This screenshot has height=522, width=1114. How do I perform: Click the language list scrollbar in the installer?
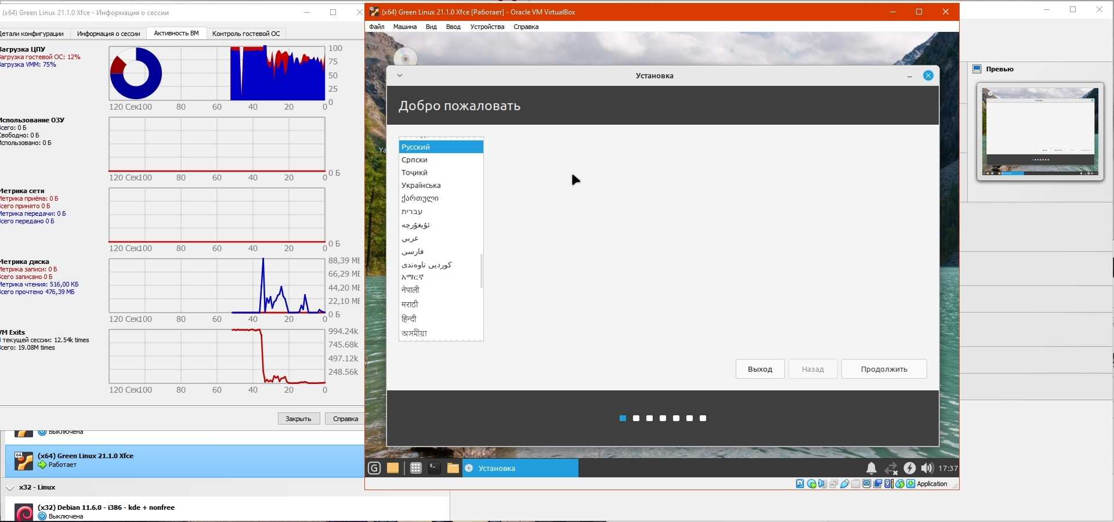[481, 270]
